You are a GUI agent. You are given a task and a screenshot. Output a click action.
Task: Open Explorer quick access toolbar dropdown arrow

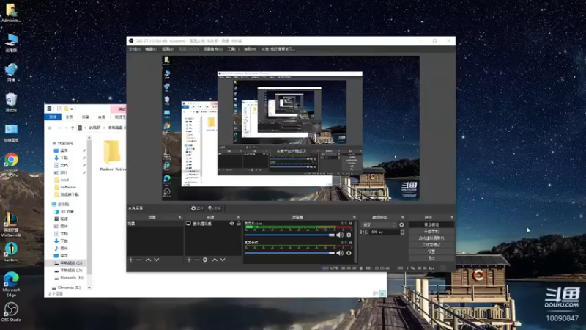click(x=72, y=109)
